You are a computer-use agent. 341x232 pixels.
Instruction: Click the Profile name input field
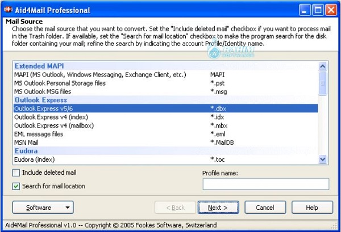[x=266, y=184]
